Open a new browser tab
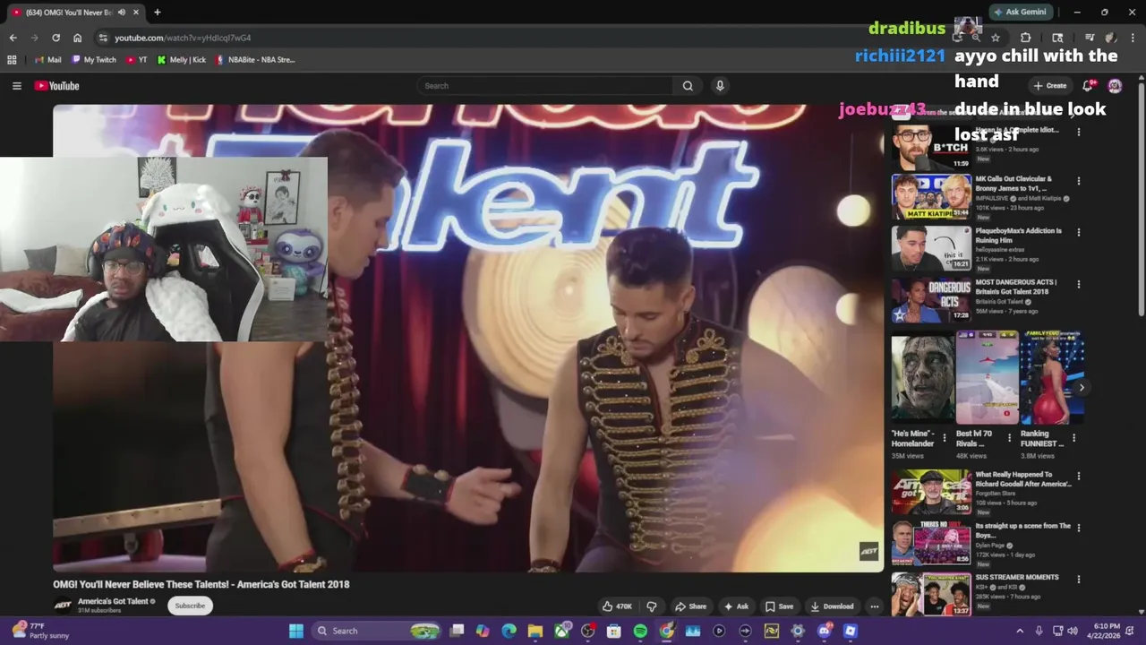Image resolution: width=1146 pixels, height=645 pixels. point(157,13)
